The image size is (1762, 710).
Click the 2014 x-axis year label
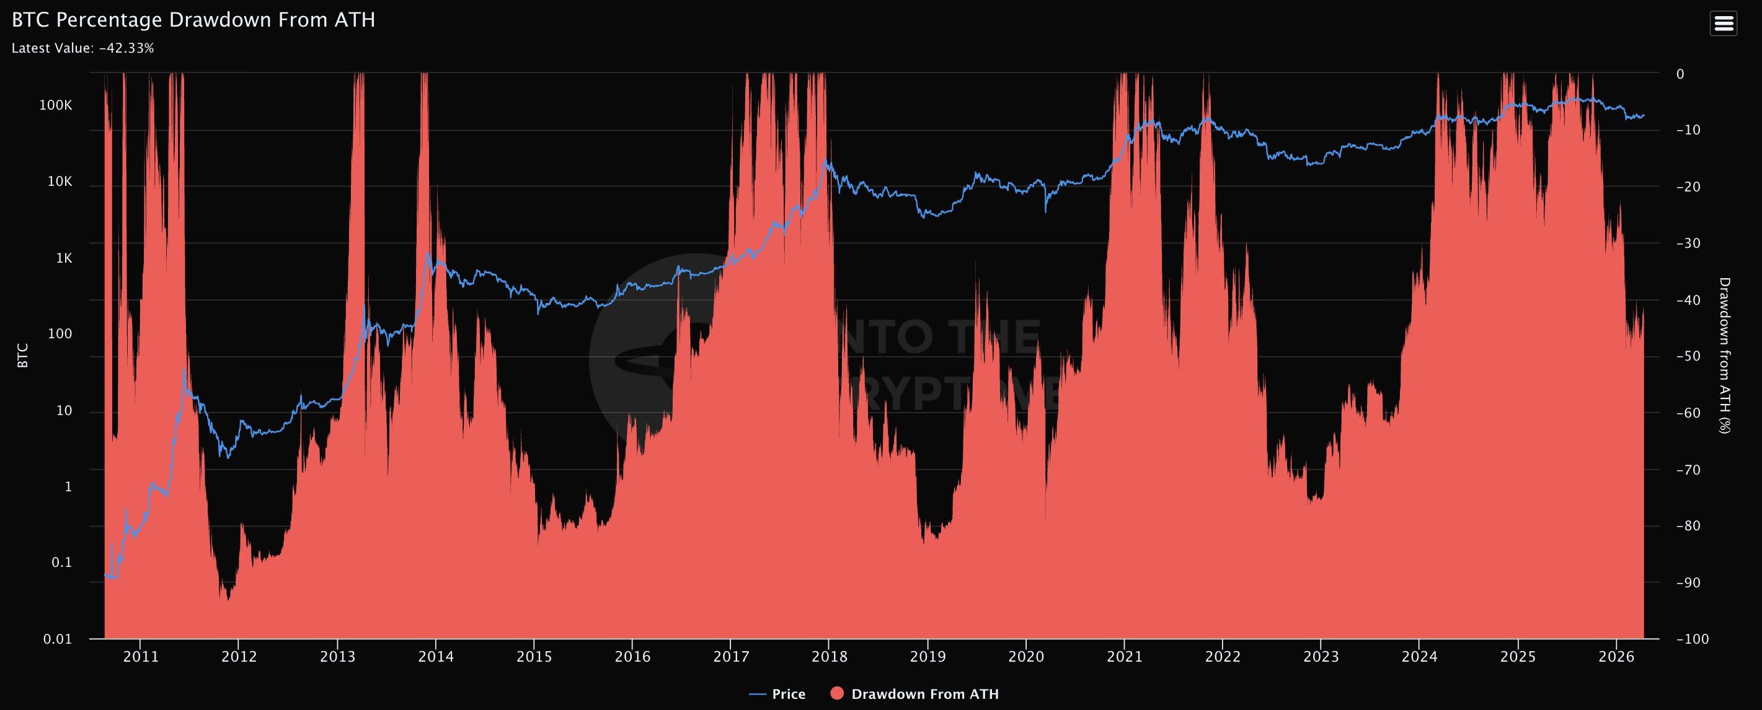[x=436, y=657]
